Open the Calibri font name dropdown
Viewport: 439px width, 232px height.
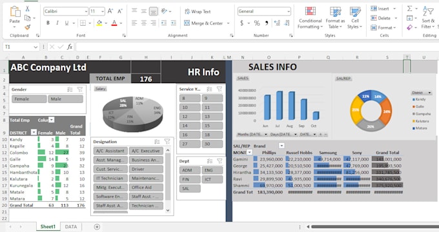pyautogui.click(x=86, y=12)
